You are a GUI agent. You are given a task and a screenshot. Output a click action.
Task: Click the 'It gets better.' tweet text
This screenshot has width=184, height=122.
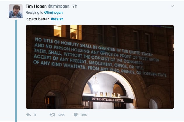coord(38,19)
